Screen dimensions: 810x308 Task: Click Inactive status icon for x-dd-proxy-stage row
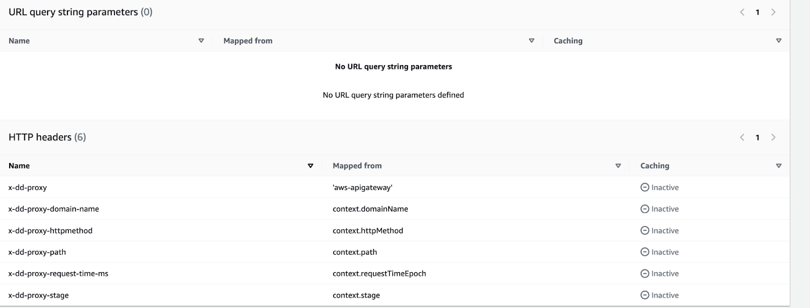tap(644, 295)
